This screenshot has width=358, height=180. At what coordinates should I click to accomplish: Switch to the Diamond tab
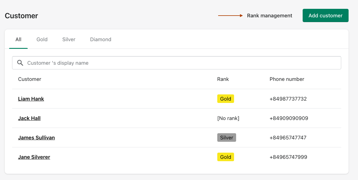(101, 39)
